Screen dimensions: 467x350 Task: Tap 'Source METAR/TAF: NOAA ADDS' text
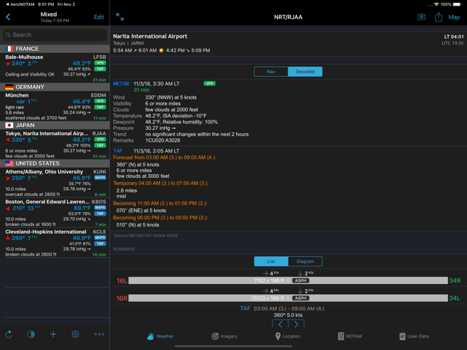tap(146, 235)
